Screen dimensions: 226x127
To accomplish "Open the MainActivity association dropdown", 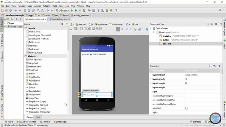I will click(x=116, y=24).
